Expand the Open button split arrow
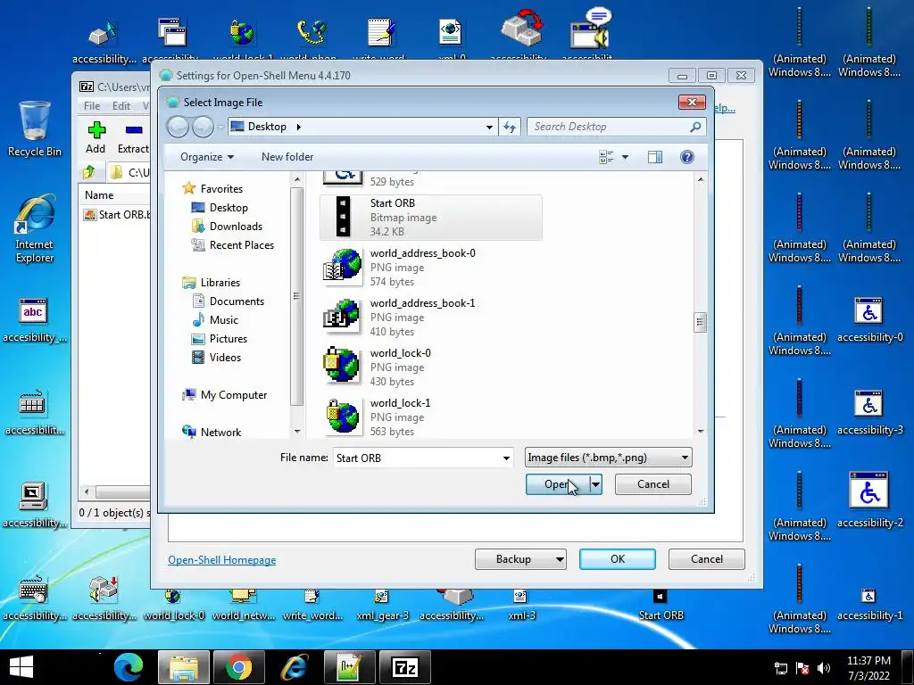 click(595, 484)
